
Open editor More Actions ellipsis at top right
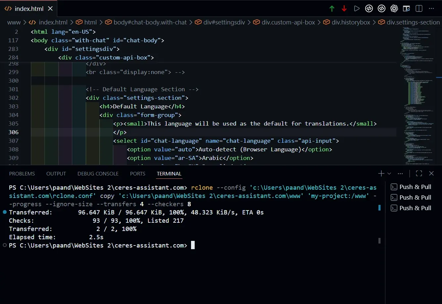click(x=431, y=9)
